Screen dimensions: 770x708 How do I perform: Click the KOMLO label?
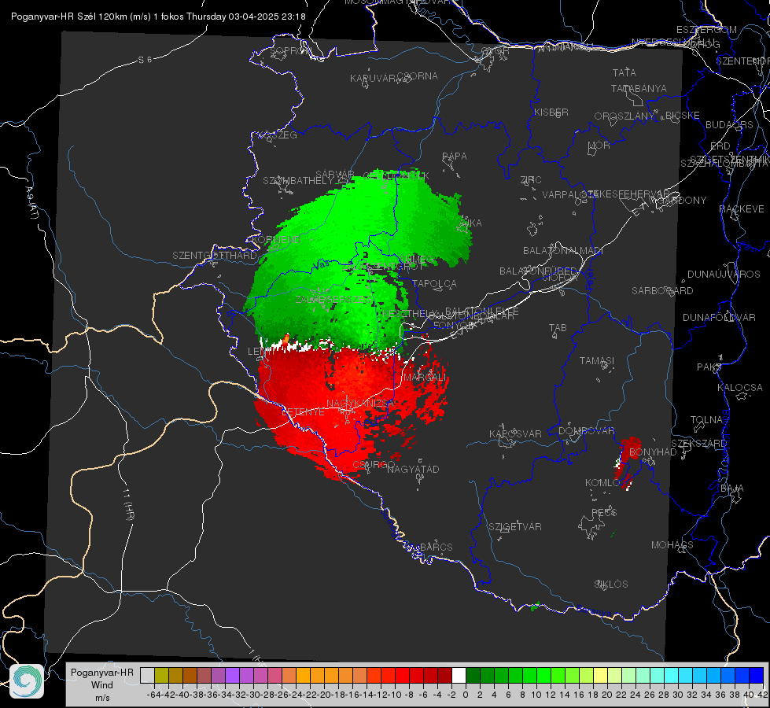(x=602, y=482)
